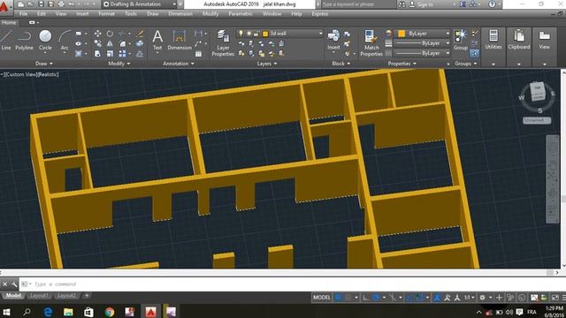Screen dimensions: 566x318
Task: Open the File menu
Action: click(24, 14)
